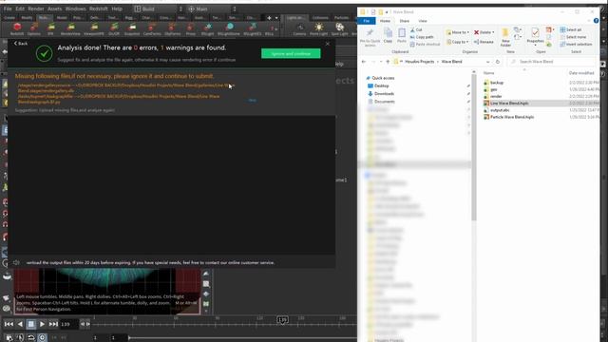Click Copy in Explorer ribbon
Image resolution: width=608 pixels, height=342 pixels.
click(x=388, y=35)
